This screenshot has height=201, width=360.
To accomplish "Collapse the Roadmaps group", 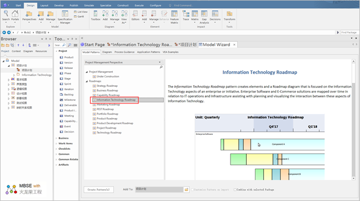I will (87, 81).
